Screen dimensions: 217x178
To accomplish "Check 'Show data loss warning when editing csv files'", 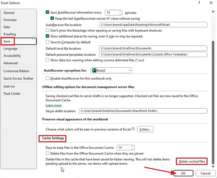I will click(47, 60).
